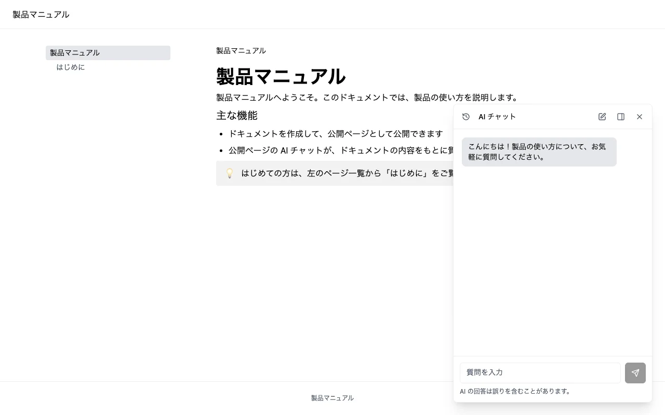Viewport: 665px width, 415px height.
Task: Open the はじめに page in sidebar
Action: point(71,67)
